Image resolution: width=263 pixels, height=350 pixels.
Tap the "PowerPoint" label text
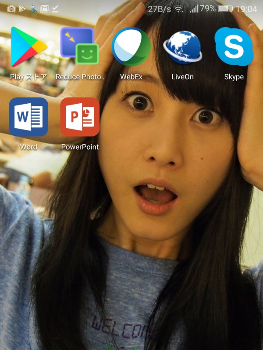80,147
